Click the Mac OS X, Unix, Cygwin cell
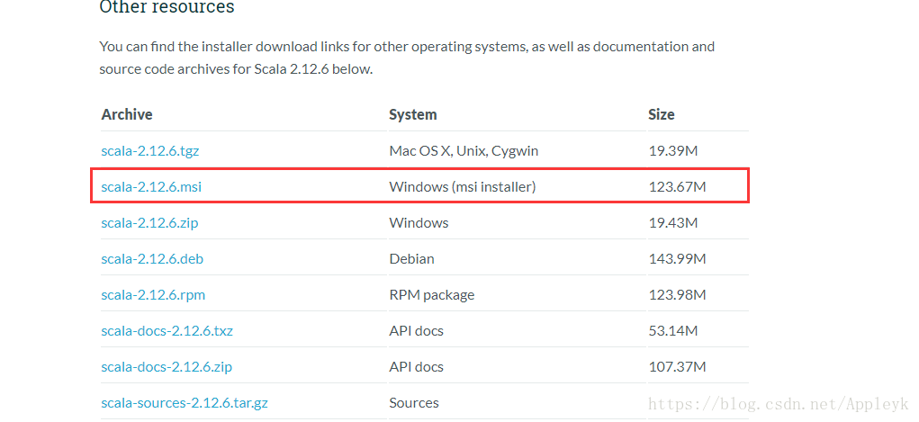The width and height of the screenshot is (919, 422). pyautogui.click(x=464, y=151)
